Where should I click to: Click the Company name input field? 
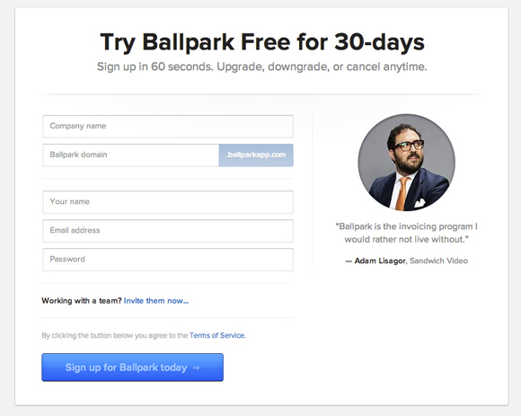click(x=168, y=127)
